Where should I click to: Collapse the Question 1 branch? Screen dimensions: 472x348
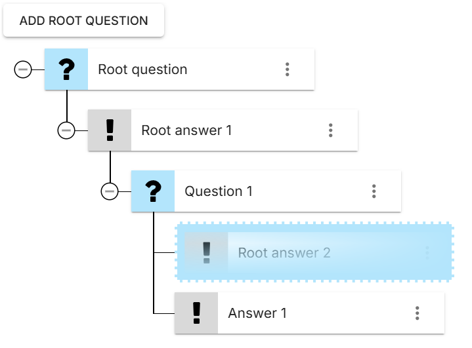[x=110, y=191]
